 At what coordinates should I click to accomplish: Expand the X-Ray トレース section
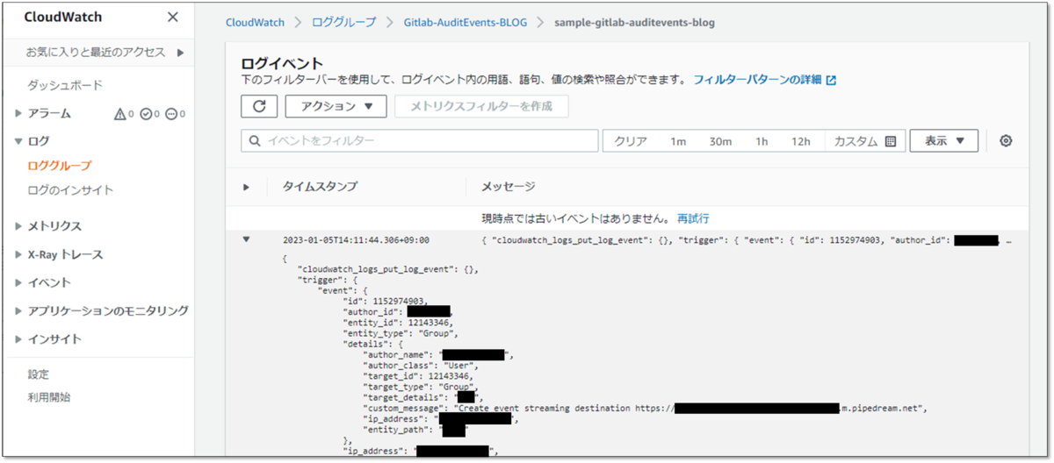[x=19, y=254]
